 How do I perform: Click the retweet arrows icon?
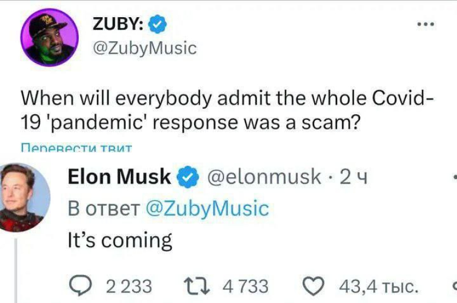pos(197,285)
